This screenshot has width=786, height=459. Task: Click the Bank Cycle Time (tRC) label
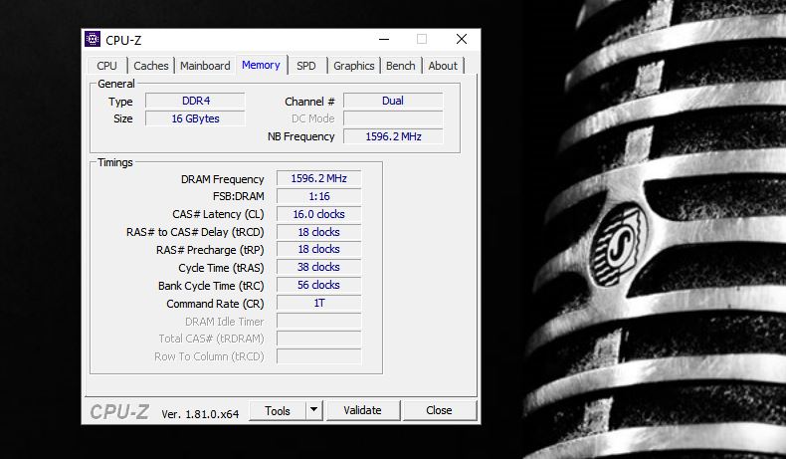pyautogui.click(x=211, y=286)
